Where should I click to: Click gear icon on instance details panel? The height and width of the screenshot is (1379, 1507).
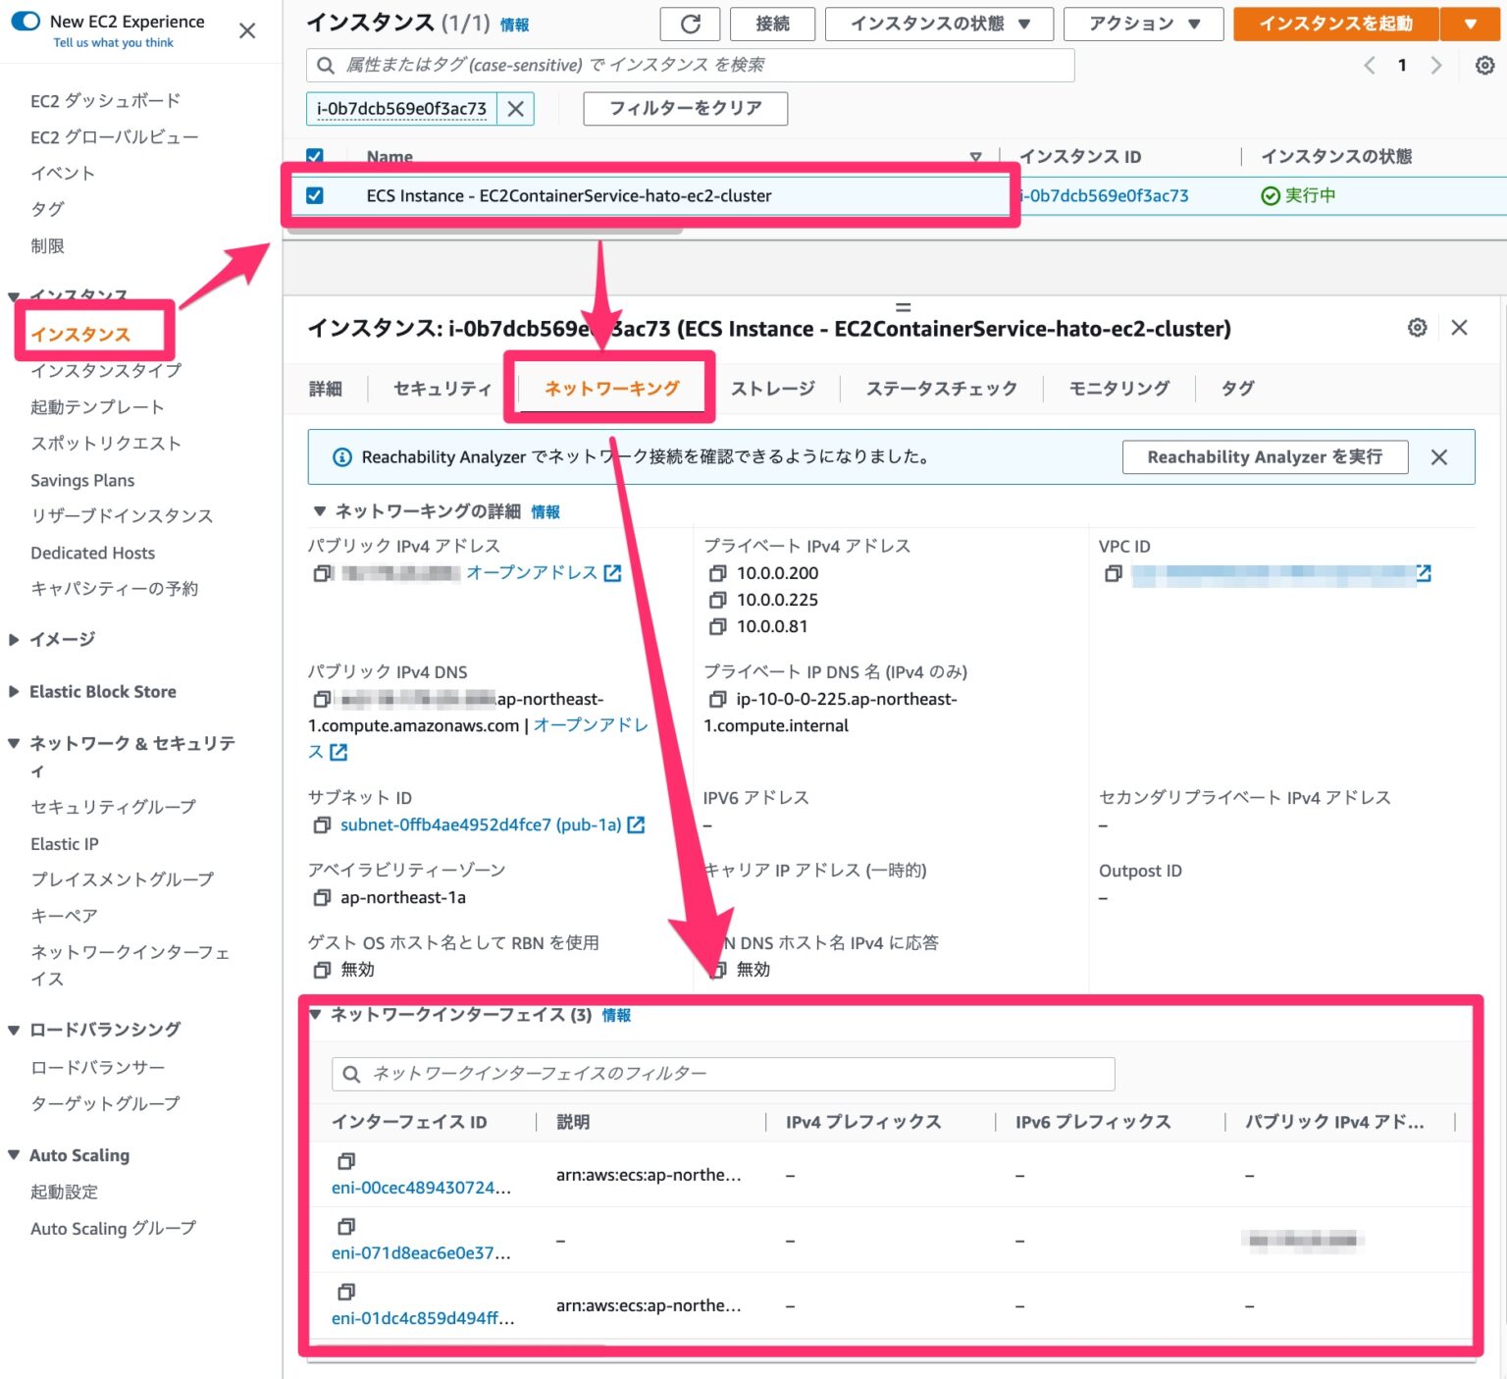1417,328
